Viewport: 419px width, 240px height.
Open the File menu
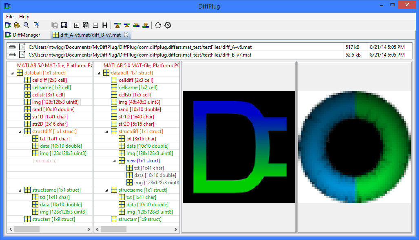coord(9,17)
